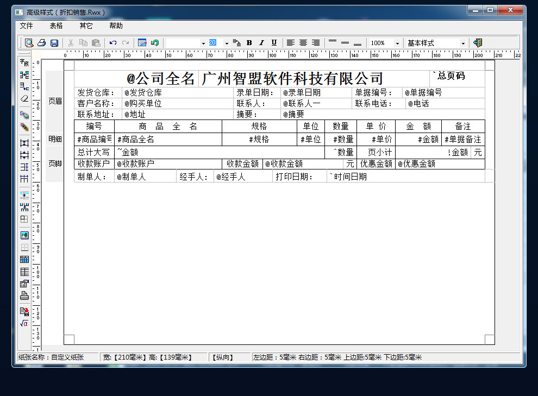Click the increase row height icon

coord(24,143)
